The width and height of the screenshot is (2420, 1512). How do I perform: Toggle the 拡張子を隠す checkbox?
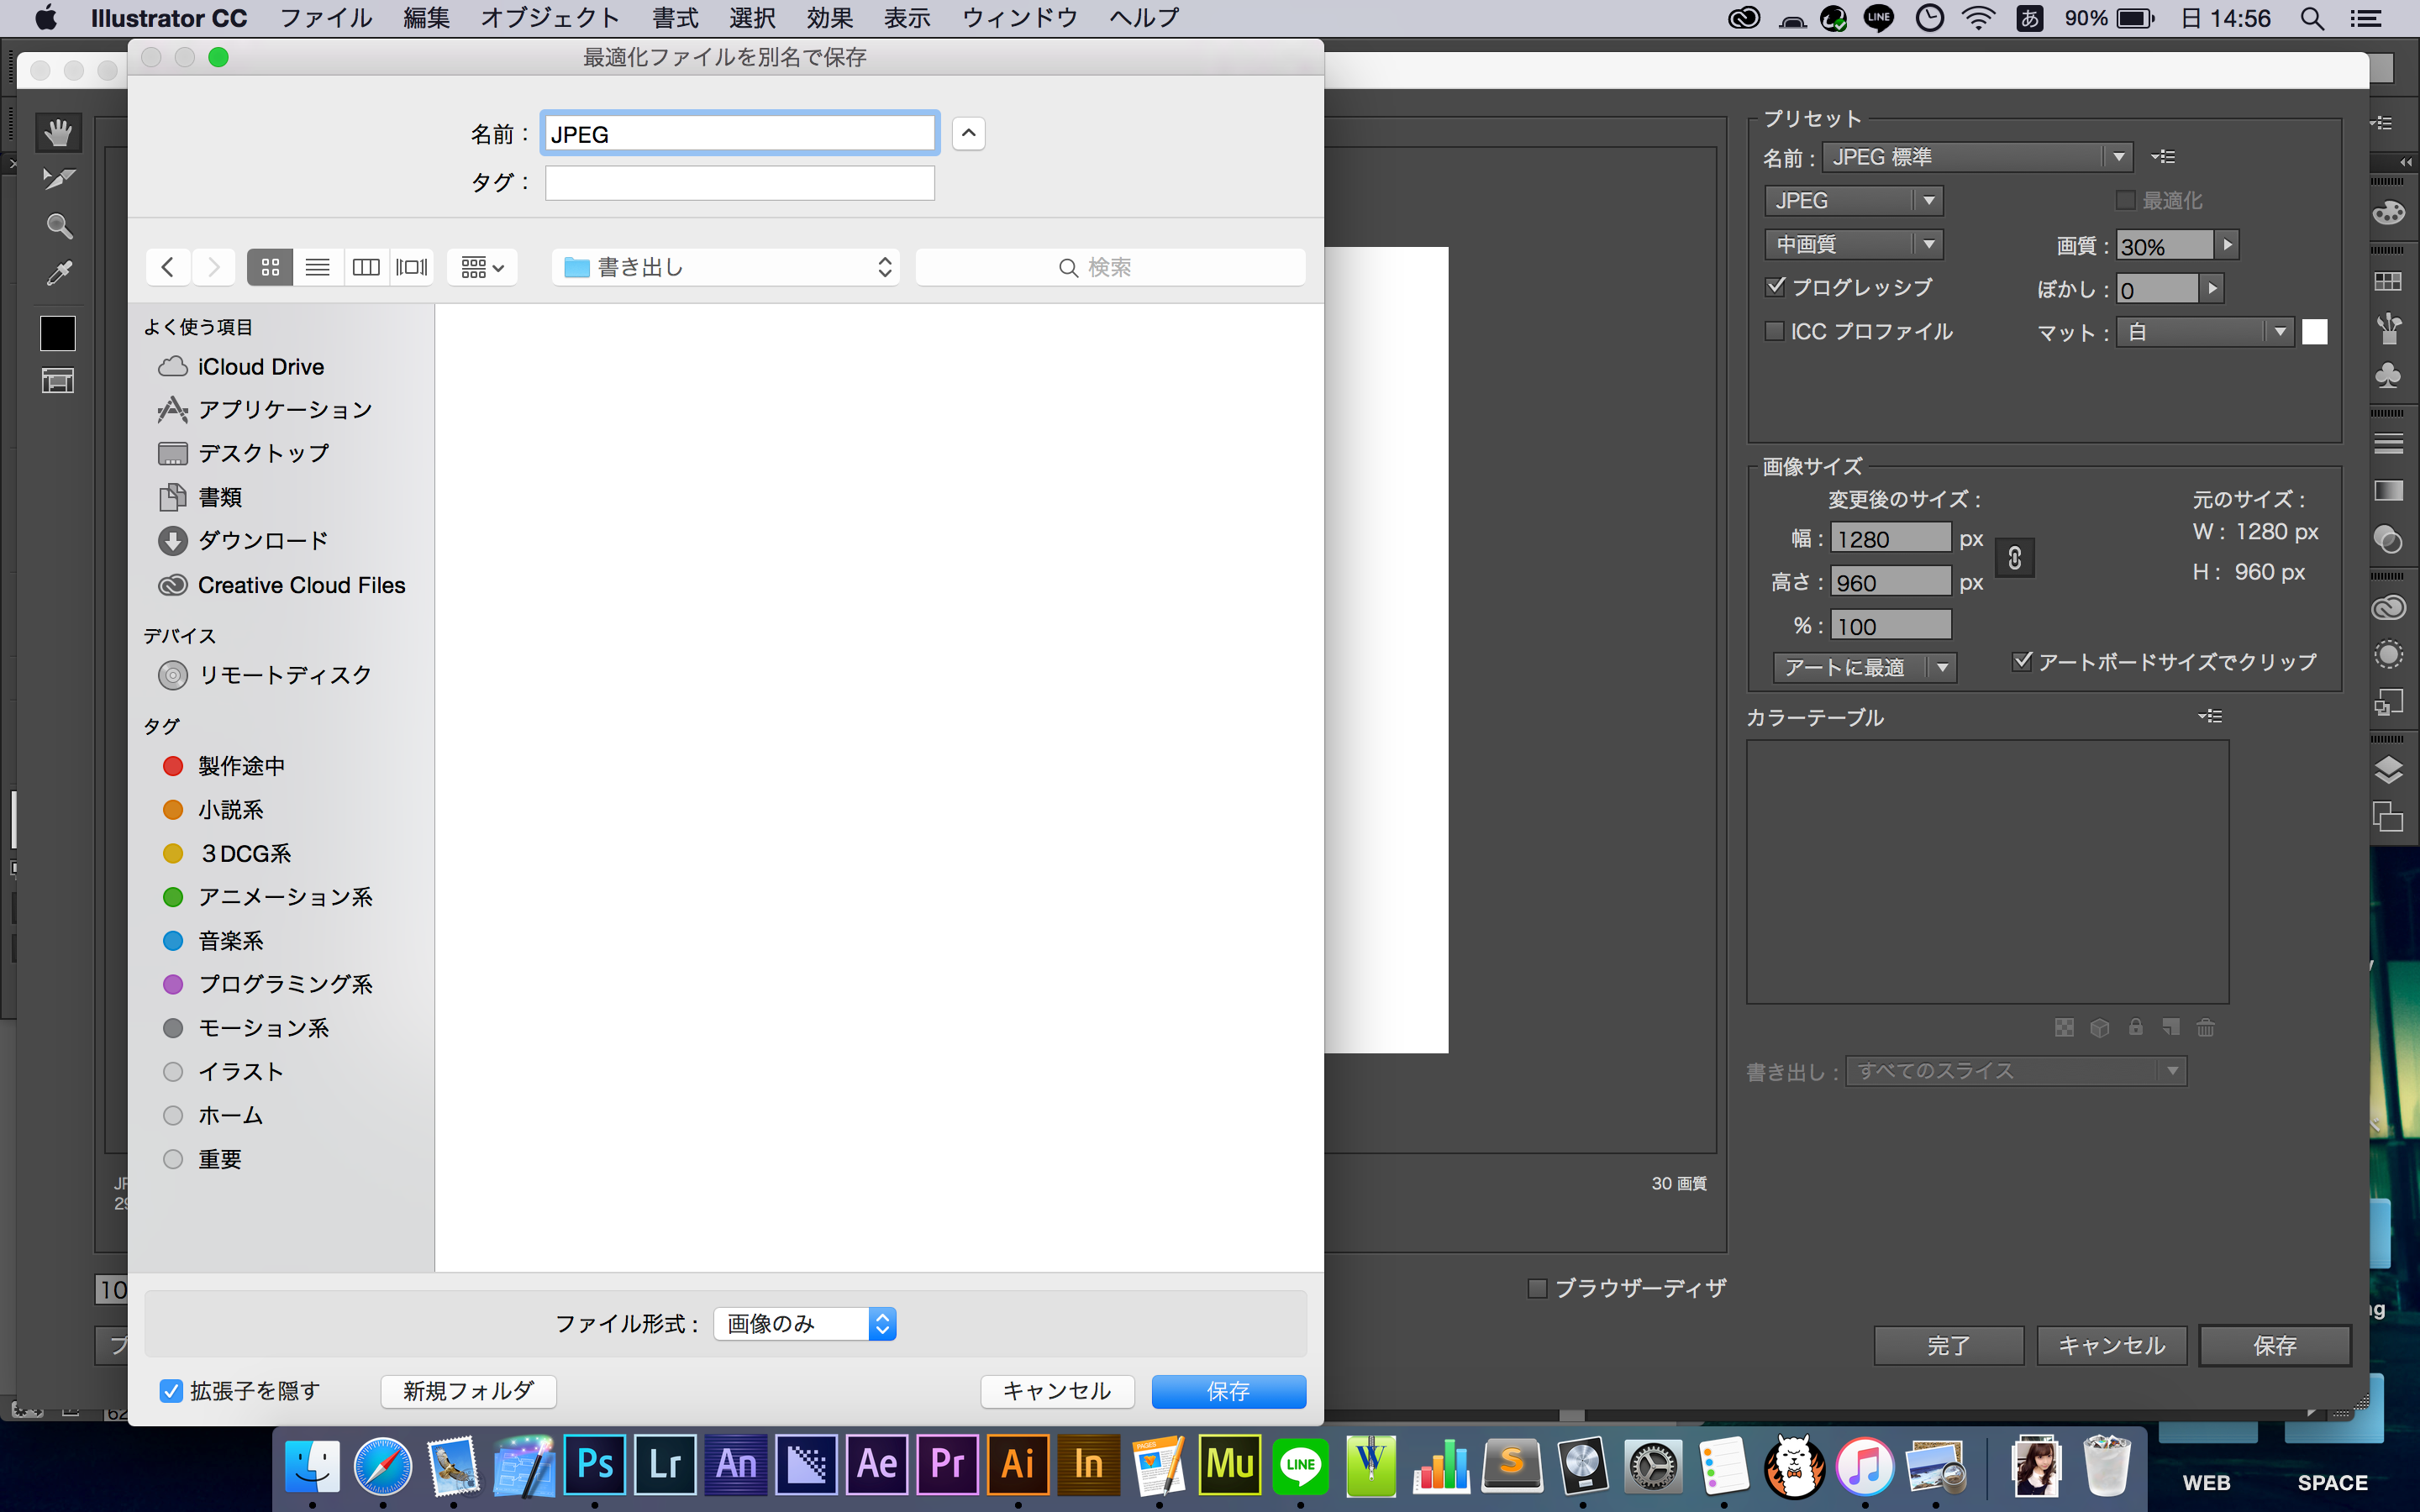point(167,1390)
